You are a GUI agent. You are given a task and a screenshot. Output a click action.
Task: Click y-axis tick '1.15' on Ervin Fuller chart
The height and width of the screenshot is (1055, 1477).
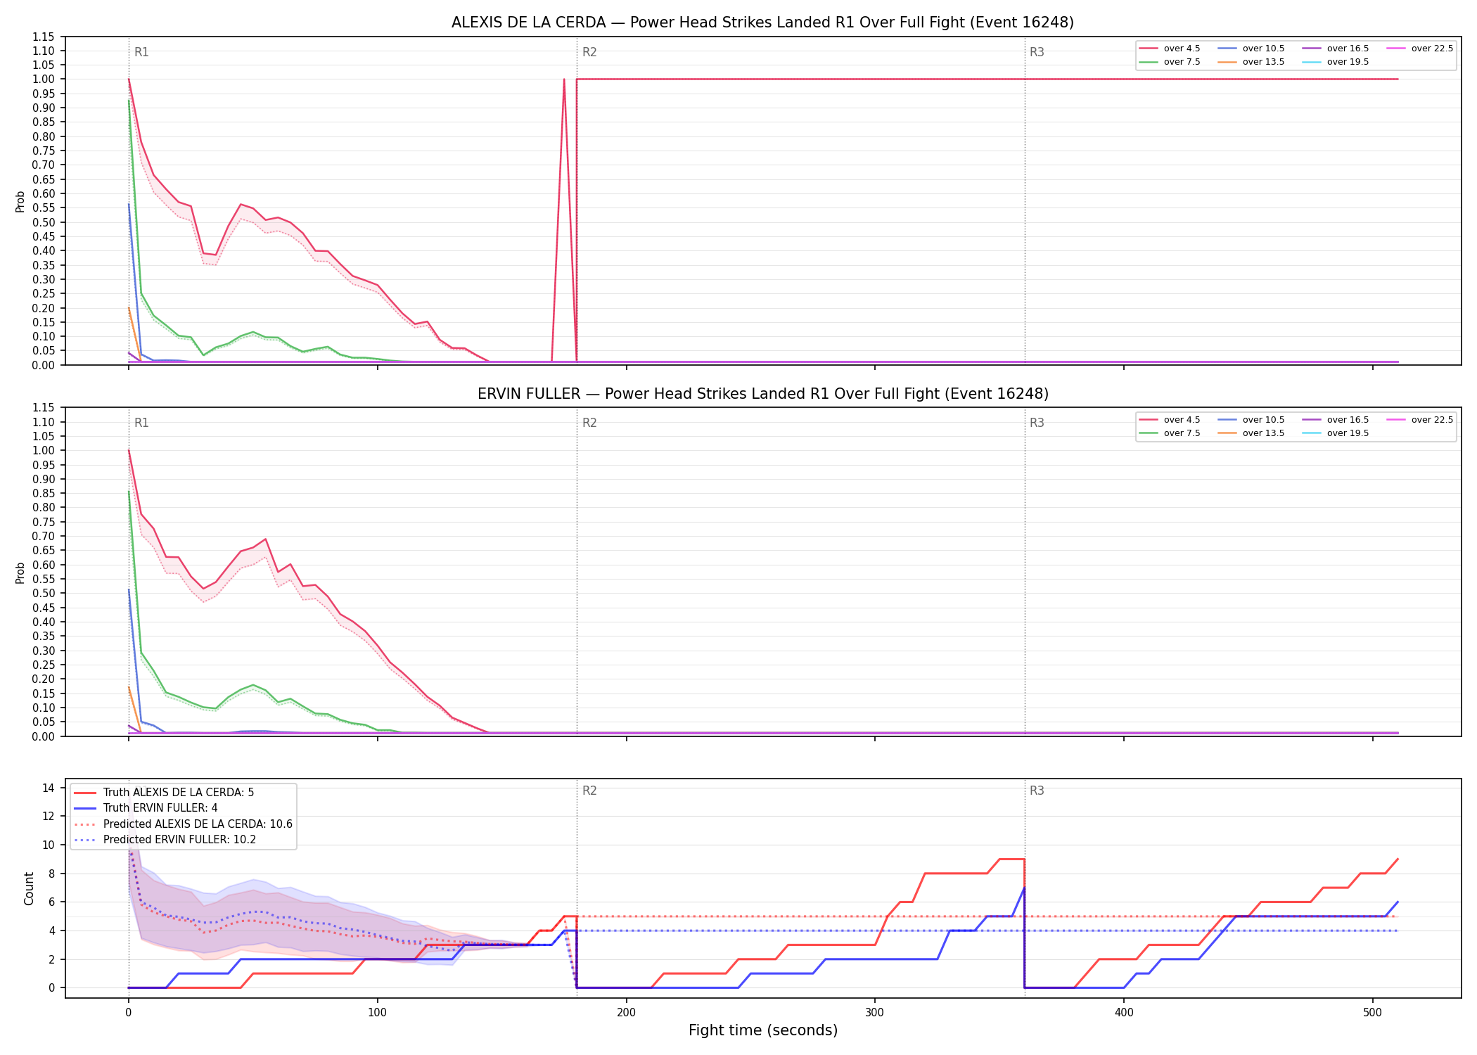click(44, 408)
